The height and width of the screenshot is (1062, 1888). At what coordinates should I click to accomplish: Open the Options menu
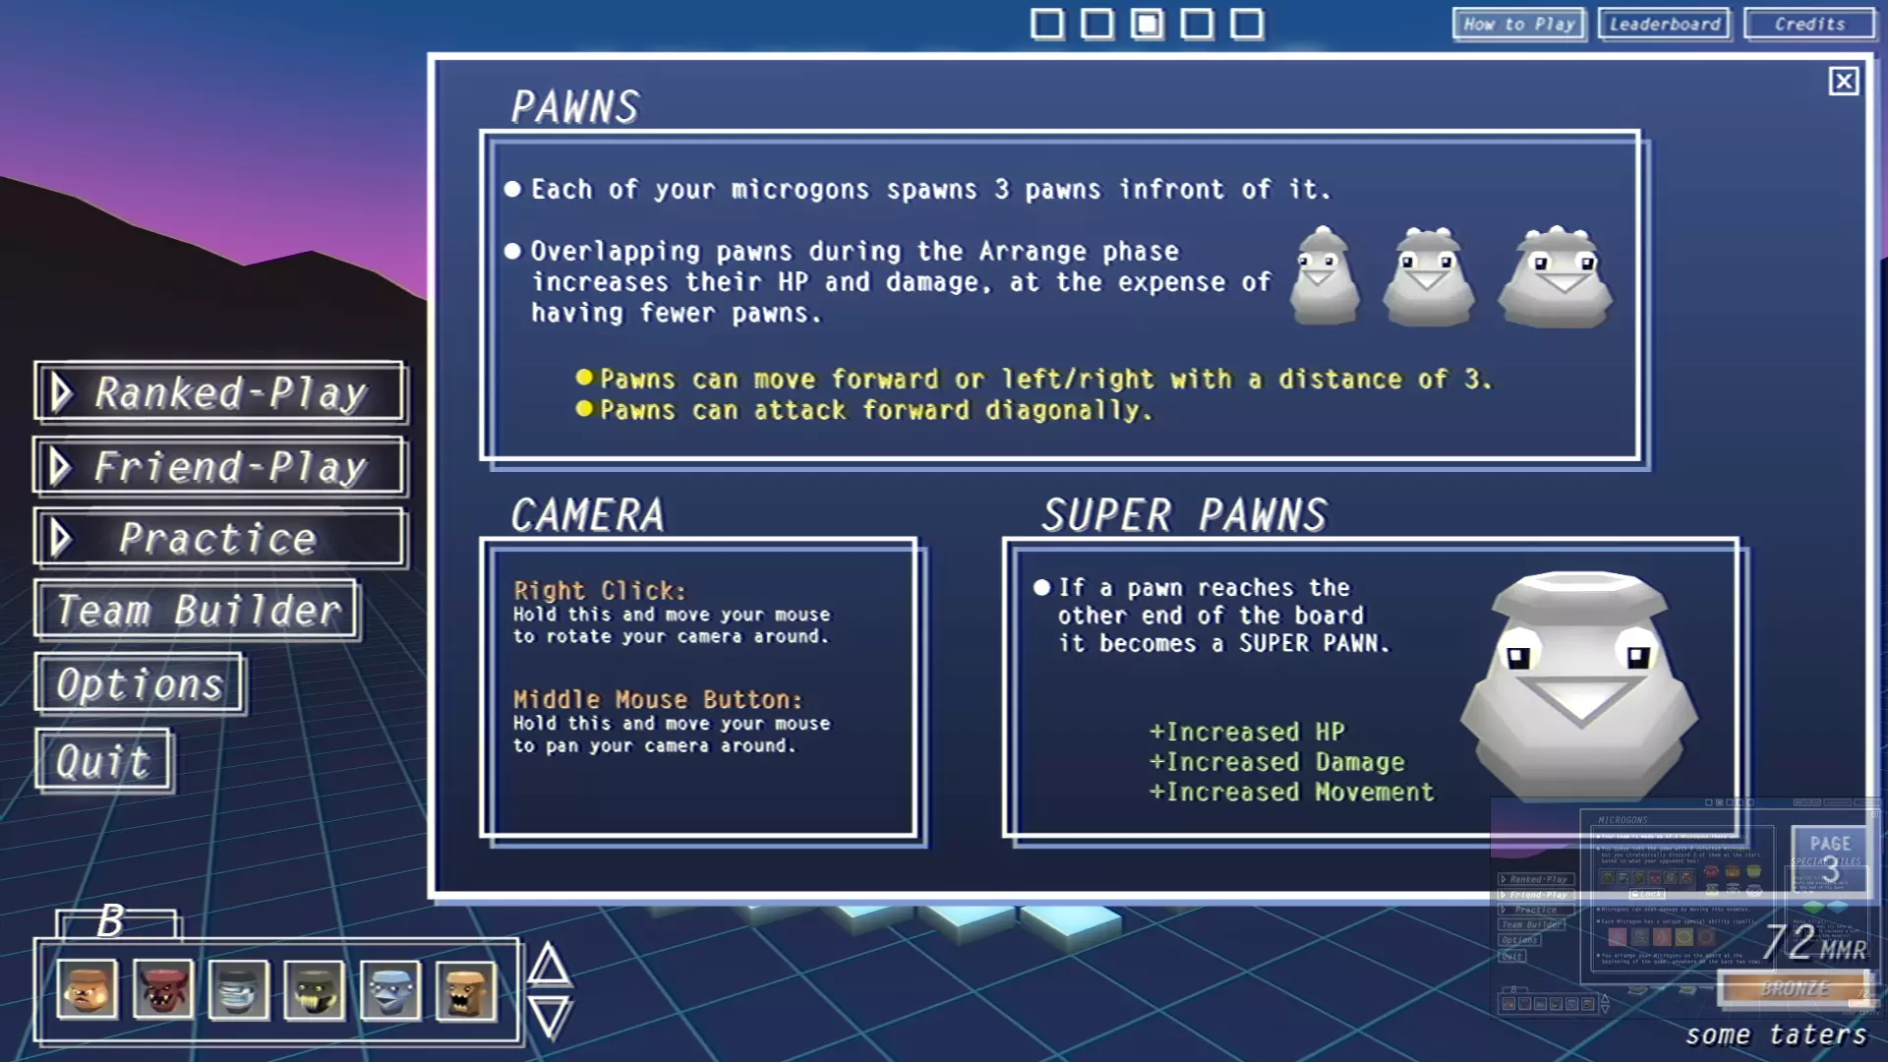coord(140,683)
